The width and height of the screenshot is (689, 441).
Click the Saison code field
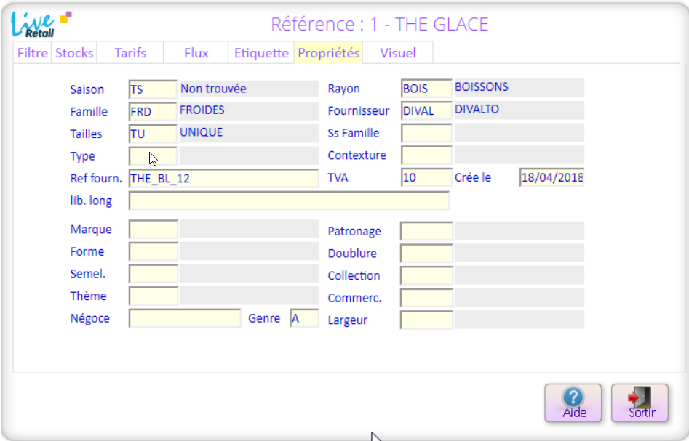click(x=153, y=89)
